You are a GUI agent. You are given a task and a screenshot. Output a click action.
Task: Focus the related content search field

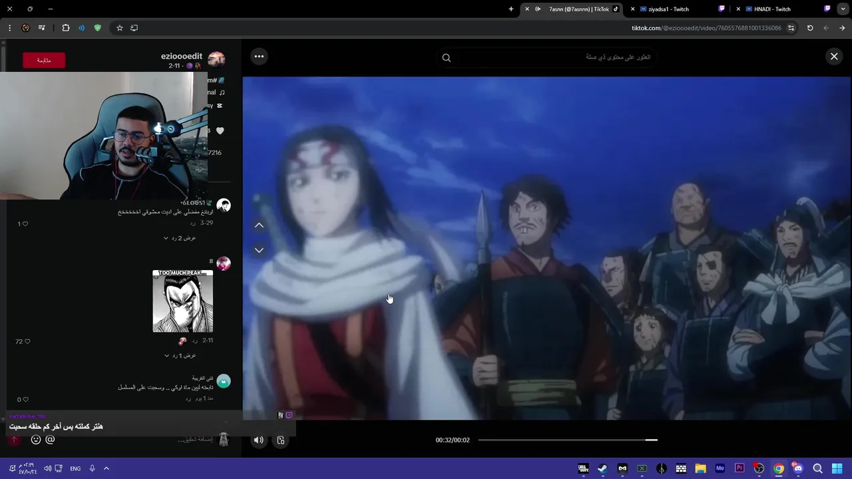tap(547, 57)
